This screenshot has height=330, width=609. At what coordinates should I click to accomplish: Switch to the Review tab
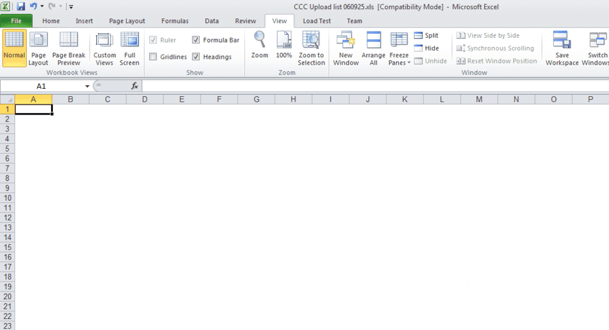[x=245, y=21]
